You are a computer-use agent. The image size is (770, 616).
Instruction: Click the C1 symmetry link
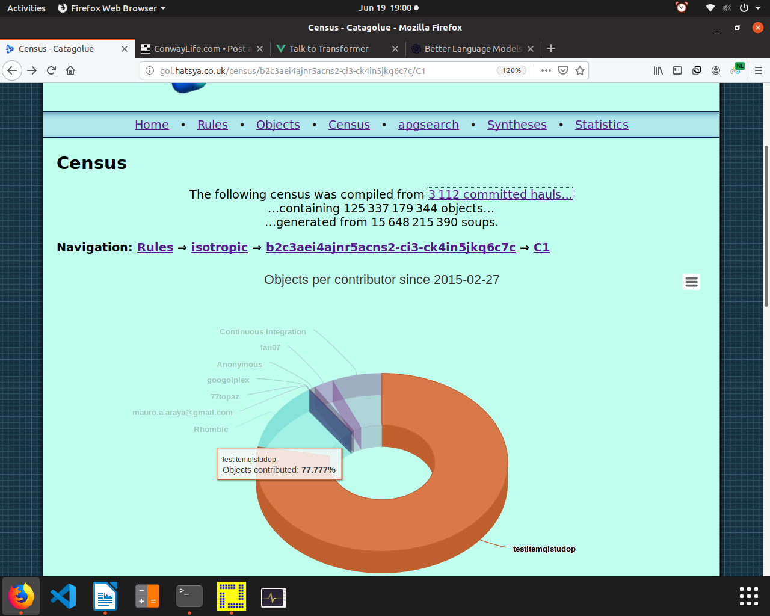[541, 247]
